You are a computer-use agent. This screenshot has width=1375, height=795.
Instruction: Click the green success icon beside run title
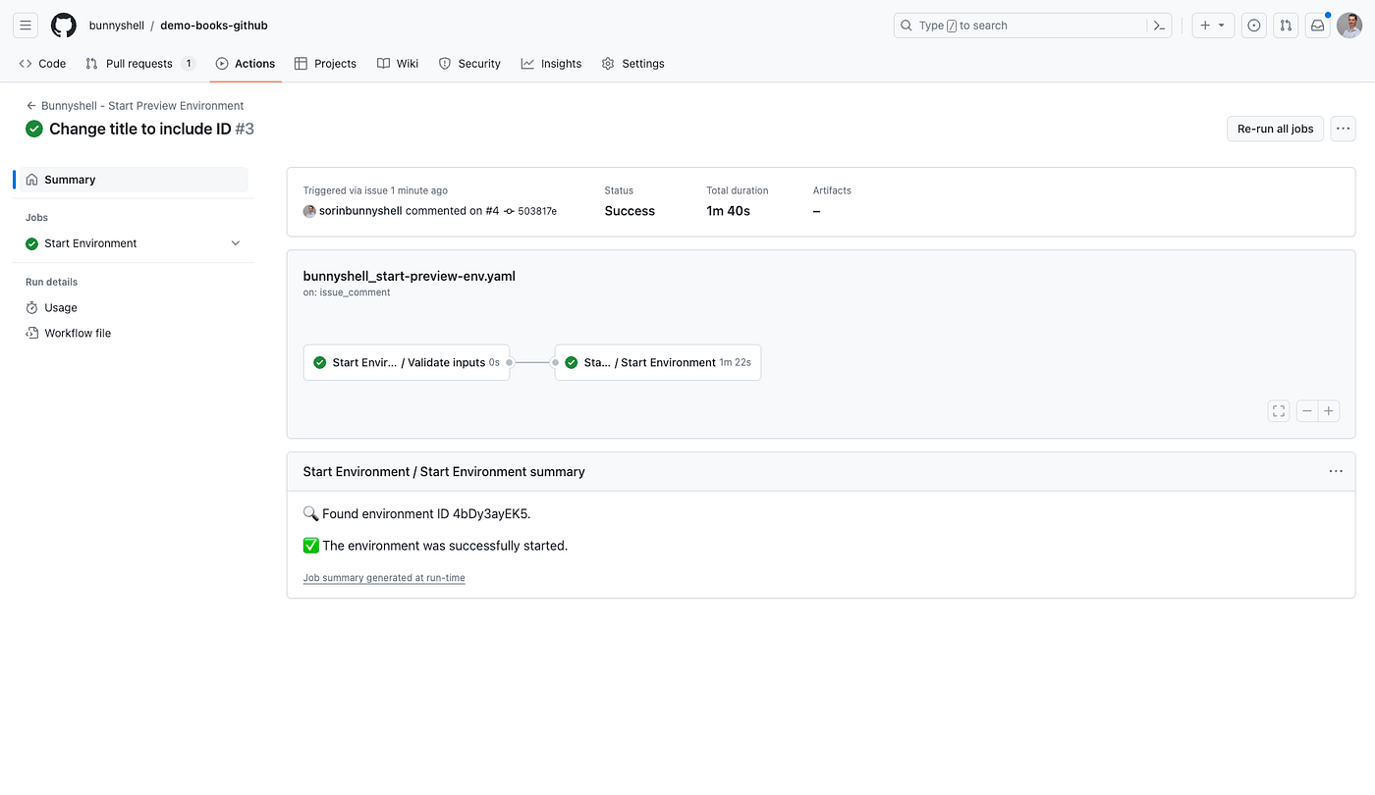(34, 129)
